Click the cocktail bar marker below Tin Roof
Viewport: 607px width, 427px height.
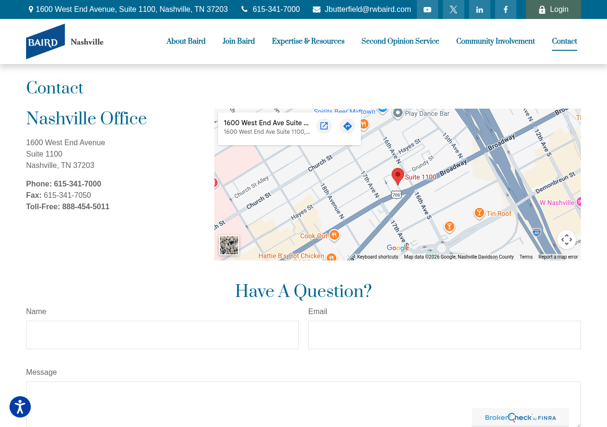point(450,227)
